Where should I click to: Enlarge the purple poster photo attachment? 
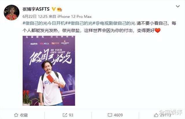(49, 71)
